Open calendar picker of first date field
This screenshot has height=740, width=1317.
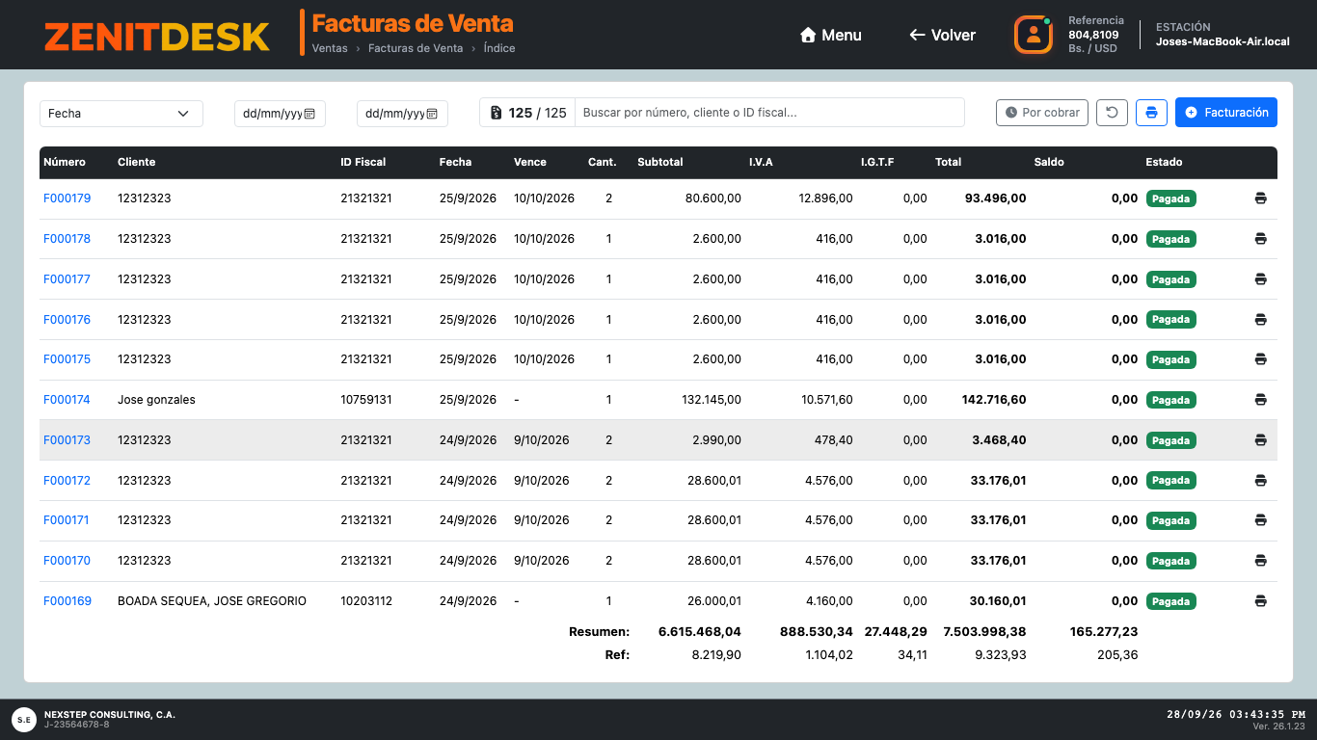[x=310, y=114]
